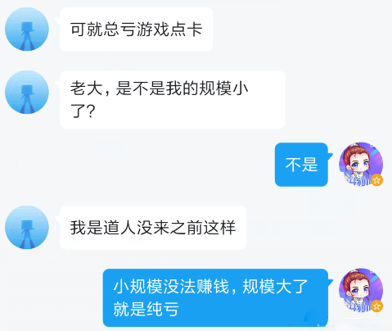Viewport: 392px width, 331px height.
Task: Select the bubble asking 是不是我的规模小了
Action: coord(173,99)
